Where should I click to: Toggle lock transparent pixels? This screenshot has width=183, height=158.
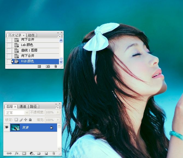click(16, 120)
